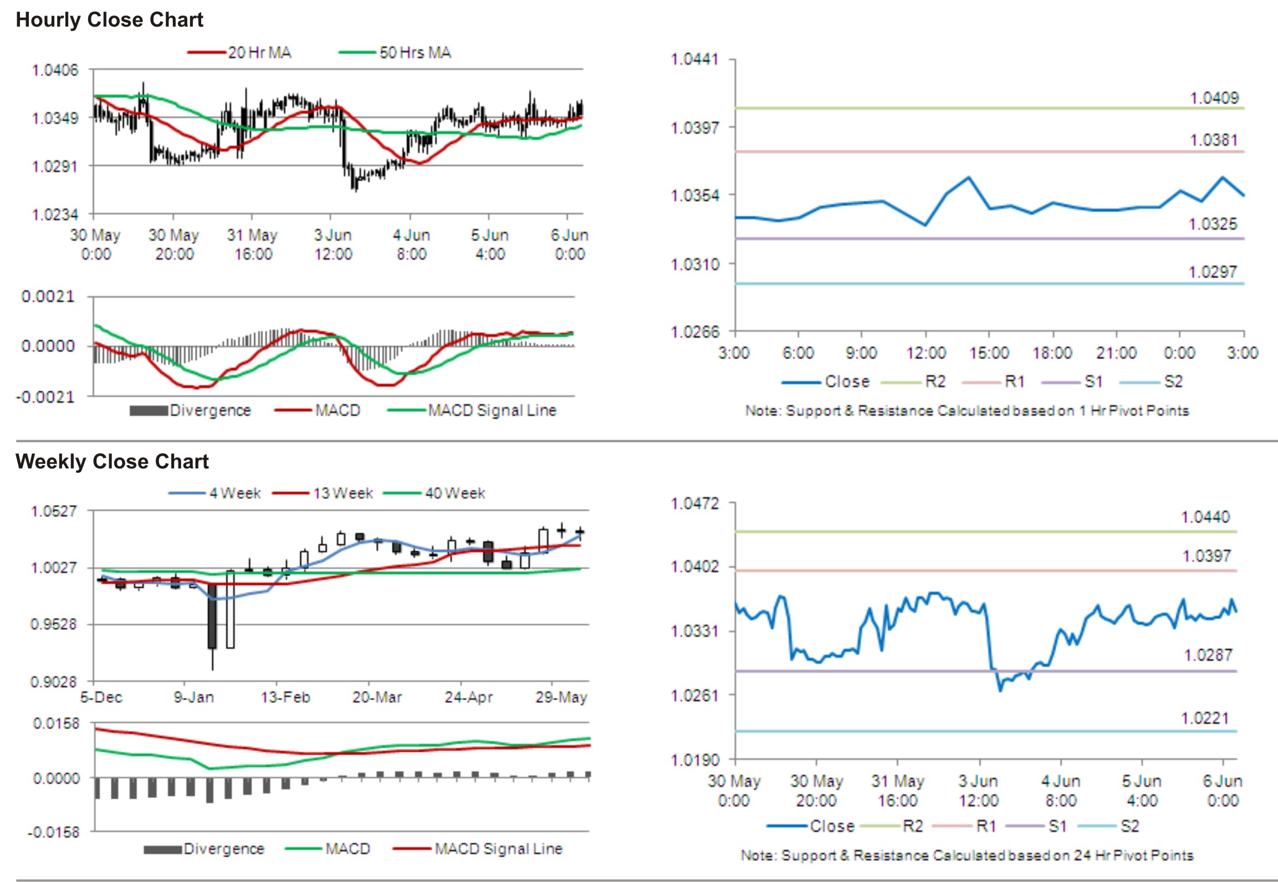
Task: Click the 5-Dec date label
Action: pyautogui.click(x=101, y=697)
